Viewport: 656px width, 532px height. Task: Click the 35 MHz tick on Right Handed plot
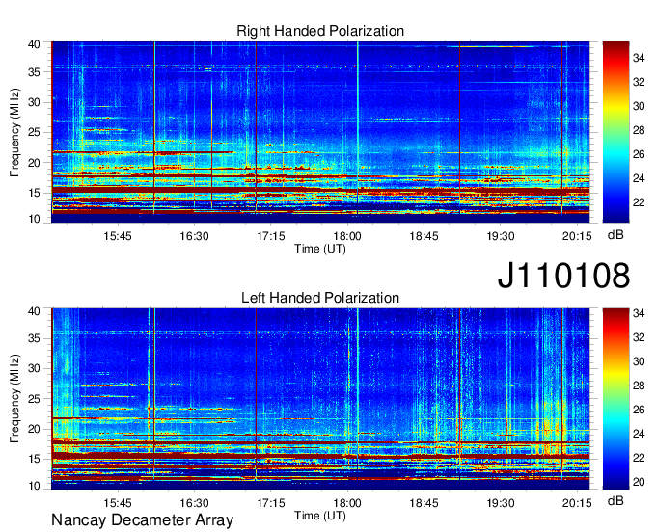34,72
